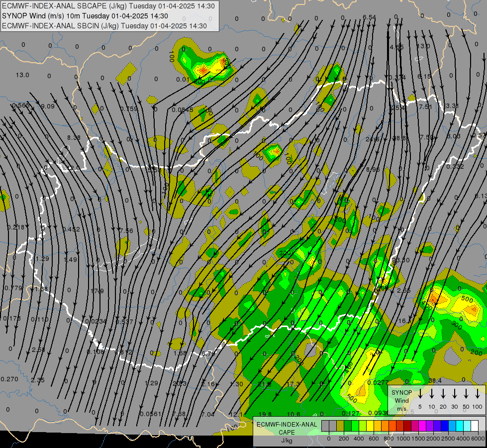Viewport: 487px width, 448px height.
Task: Click the 1.68 value on the map
Action: [180, 353]
